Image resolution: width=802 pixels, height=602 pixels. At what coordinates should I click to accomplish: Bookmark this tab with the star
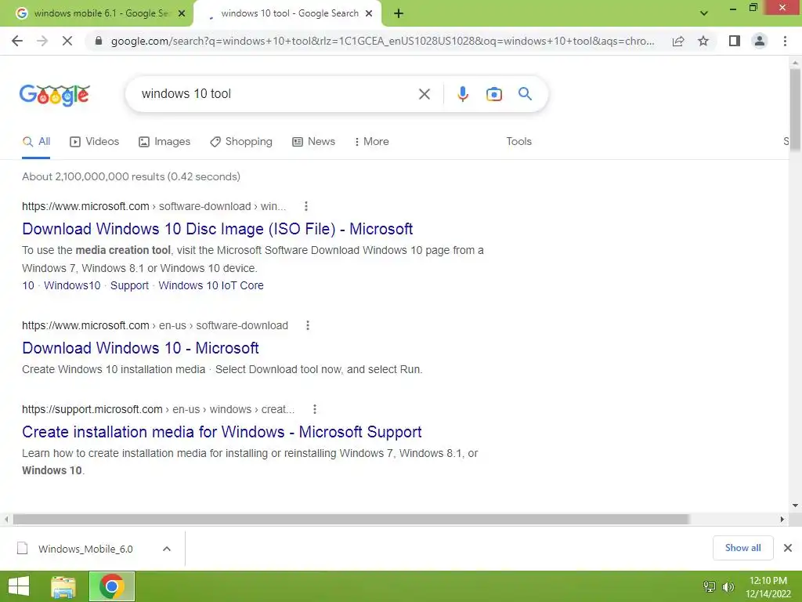(703, 41)
